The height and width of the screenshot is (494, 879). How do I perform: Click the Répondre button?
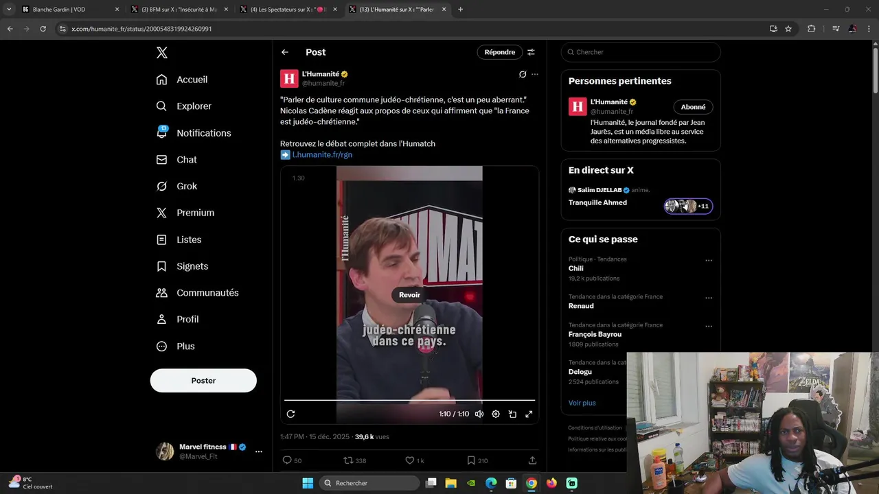point(500,52)
